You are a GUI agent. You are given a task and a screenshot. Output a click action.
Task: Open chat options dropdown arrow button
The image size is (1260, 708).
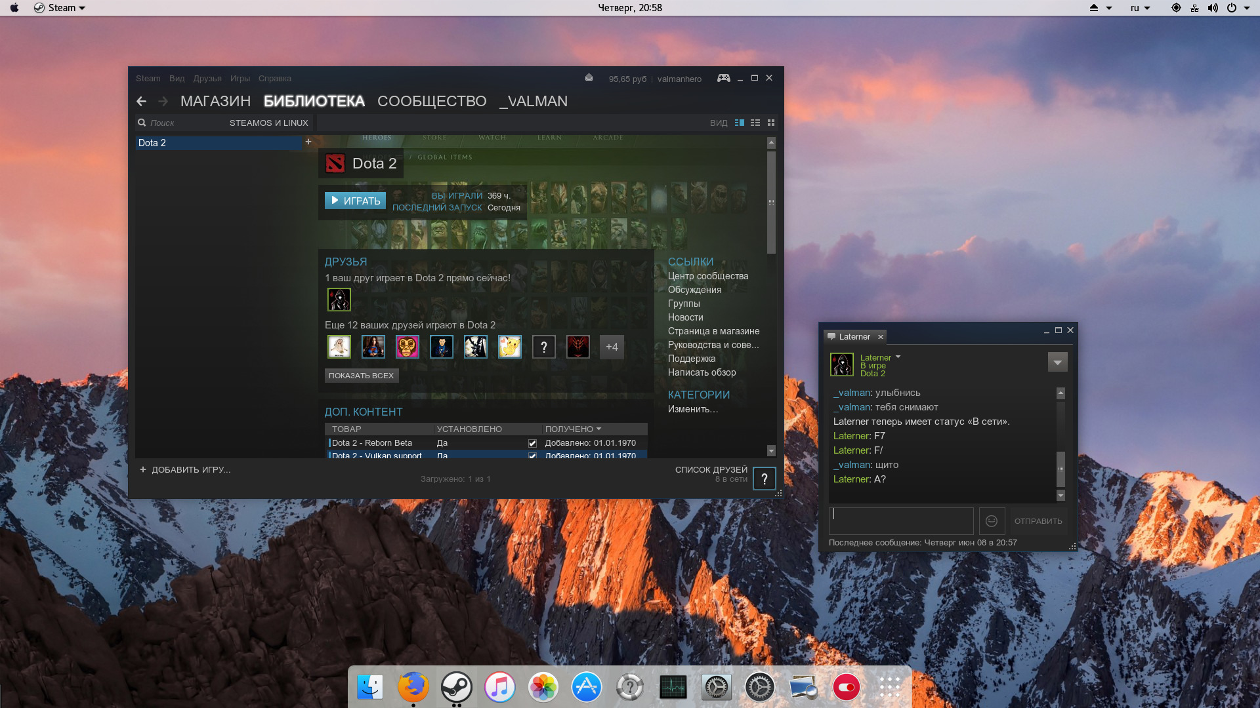click(x=1057, y=363)
